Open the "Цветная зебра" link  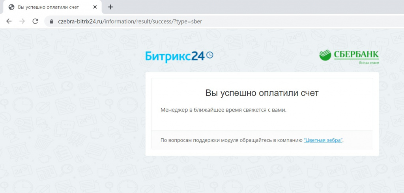pyautogui.click(x=323, y=140)
